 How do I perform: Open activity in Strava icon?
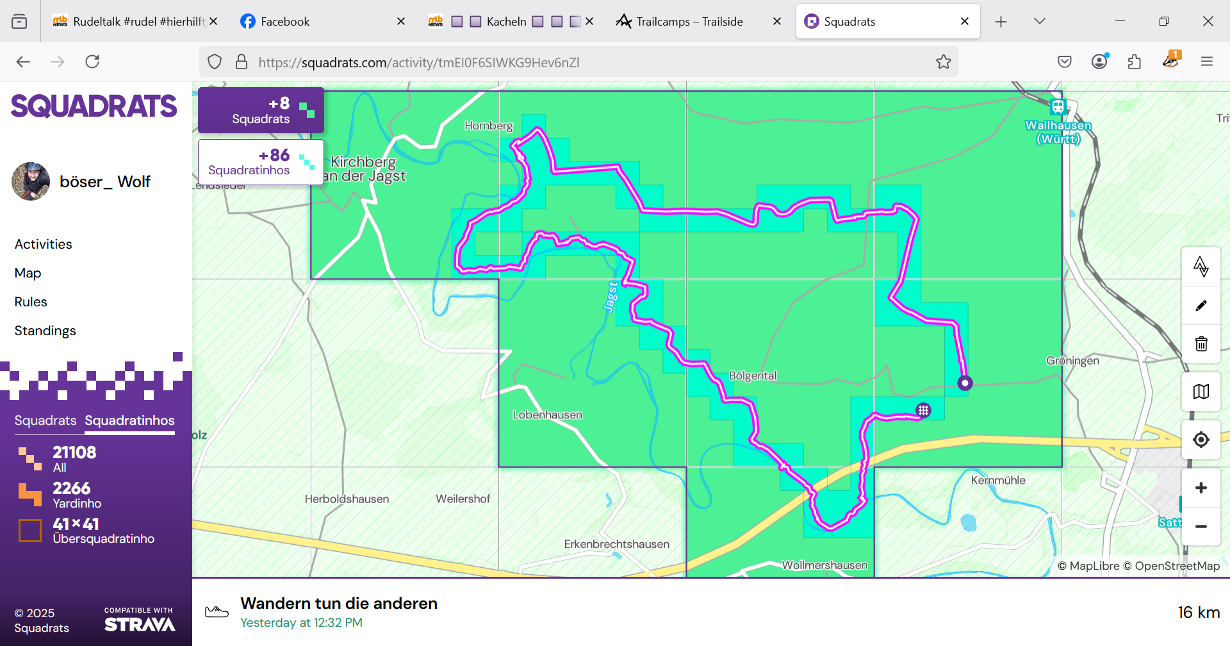[1201, 266]
